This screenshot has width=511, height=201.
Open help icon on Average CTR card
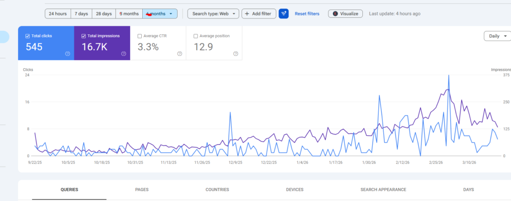coord(179,54)
